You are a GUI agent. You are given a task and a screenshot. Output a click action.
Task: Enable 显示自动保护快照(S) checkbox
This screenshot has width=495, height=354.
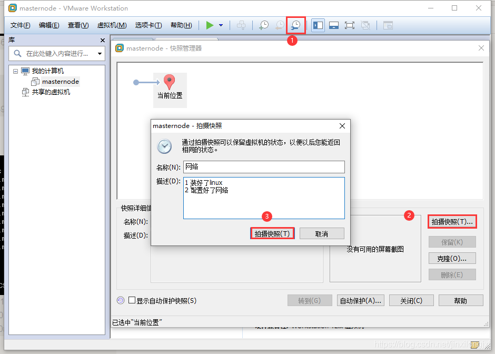[132, 300]
